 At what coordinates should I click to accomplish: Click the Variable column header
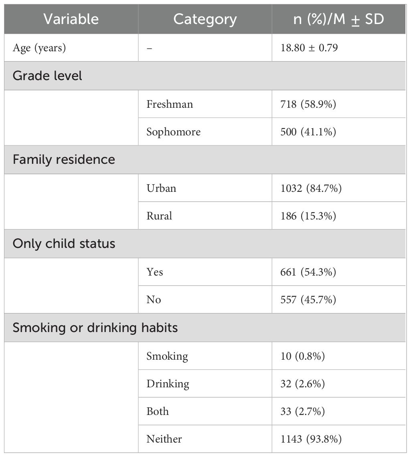[71, 19]
